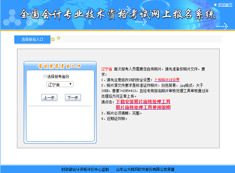Screen dimensions: 235x173
Task: Click the orange bullet beside 返回首页
Action: pyautogui.click(x=215, y=5)
